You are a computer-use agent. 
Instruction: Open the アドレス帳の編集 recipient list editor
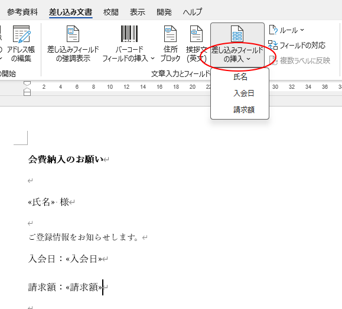pos(21,43)
